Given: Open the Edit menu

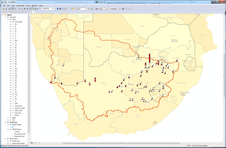Looking at the screenshot, I should 8,5.
